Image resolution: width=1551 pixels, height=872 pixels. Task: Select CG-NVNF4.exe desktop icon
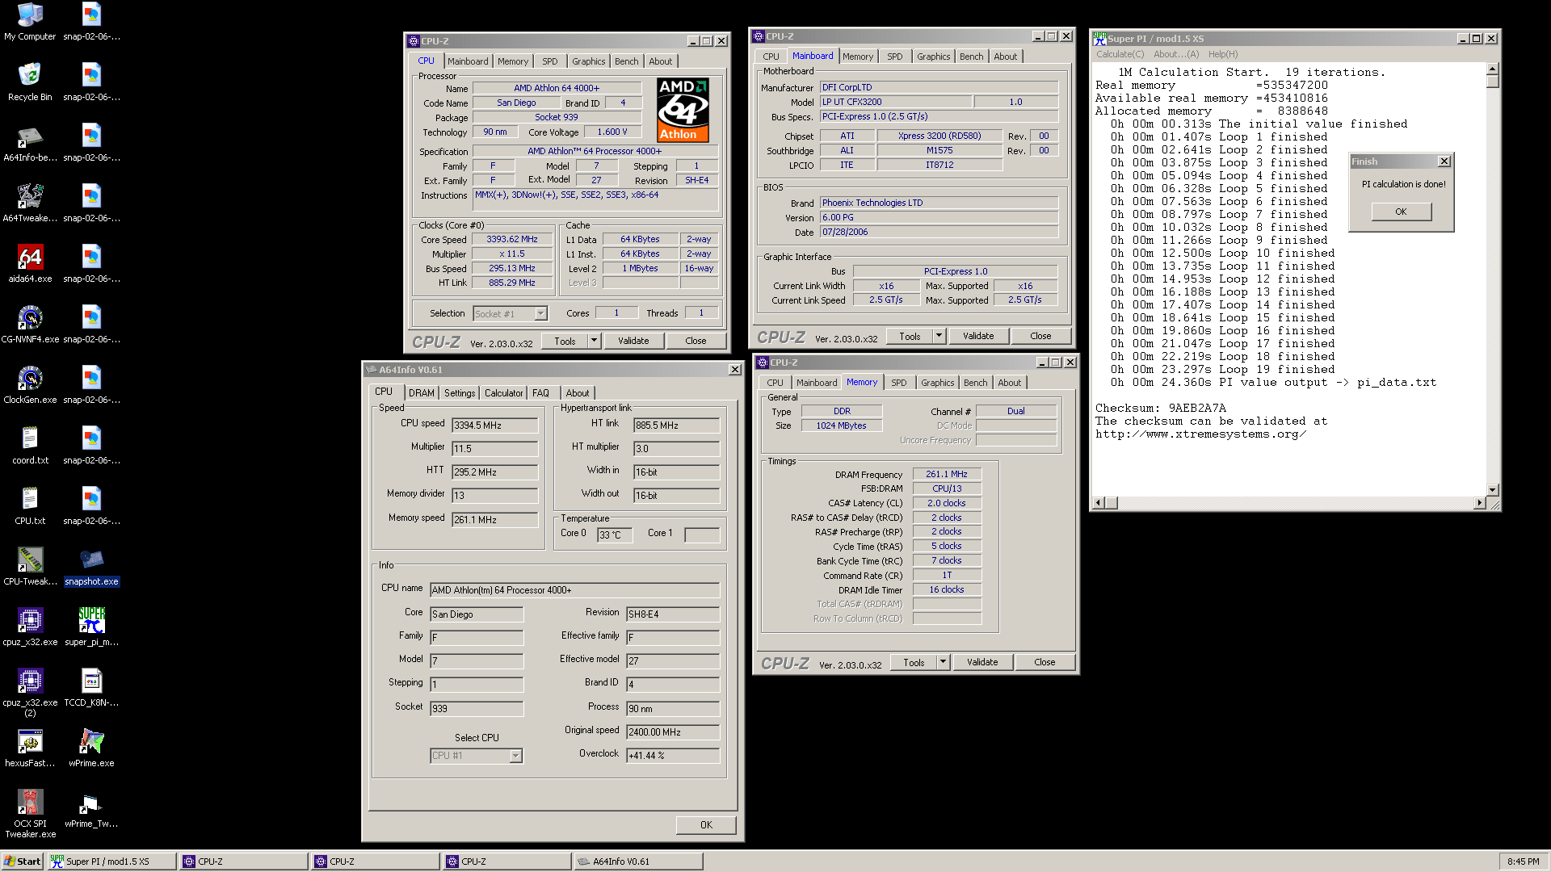30,325
